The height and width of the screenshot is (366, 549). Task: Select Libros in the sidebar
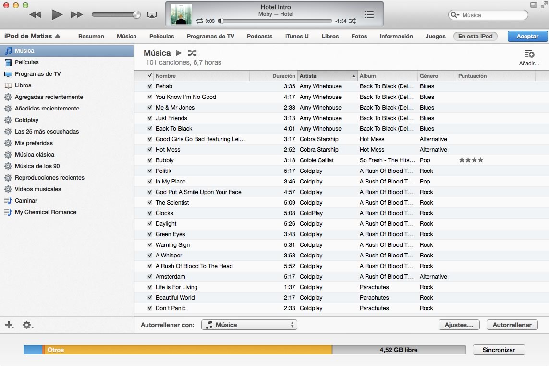pyautogui.click(x=67, y=85)
